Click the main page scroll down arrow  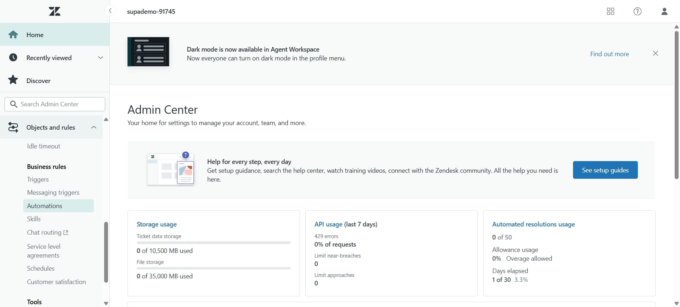[676, 303]
